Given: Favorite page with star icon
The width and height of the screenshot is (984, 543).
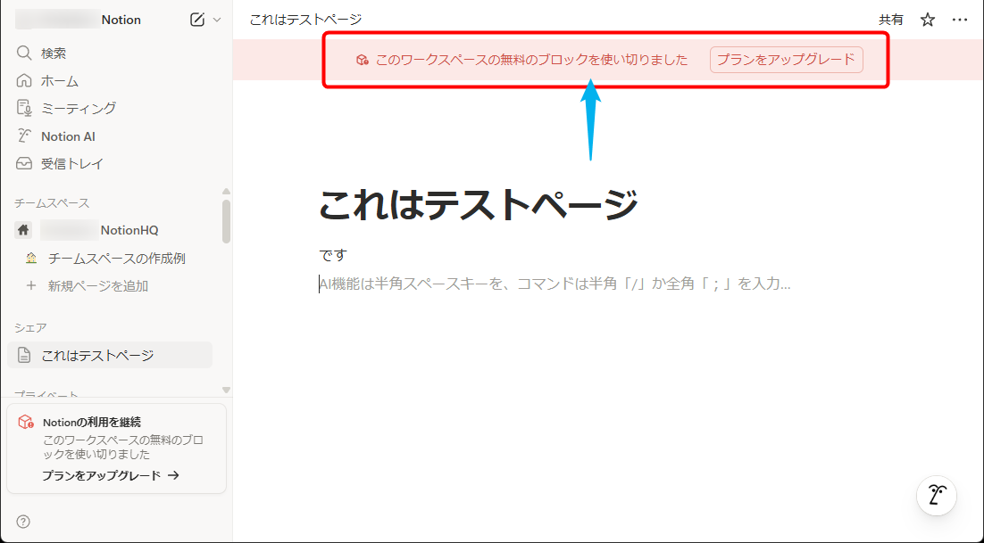Looking at the screenshot, I should [x=928, y=20].
